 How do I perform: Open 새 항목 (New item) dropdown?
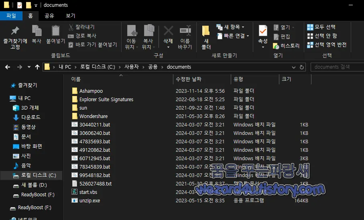click(x=230, y=27)
